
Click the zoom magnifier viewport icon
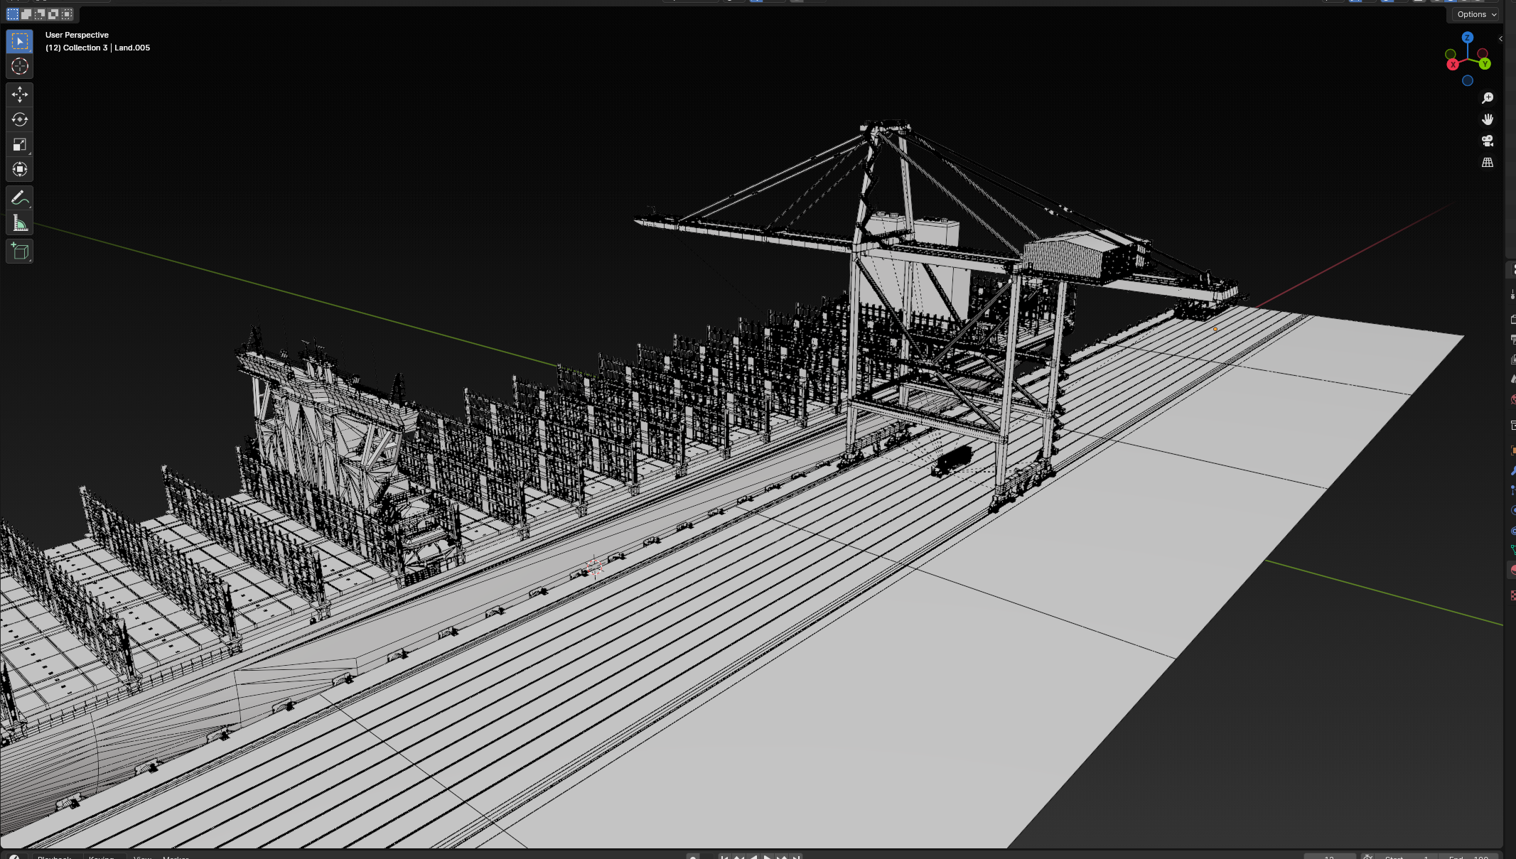pyautogui.click(x=1487, y=98)
